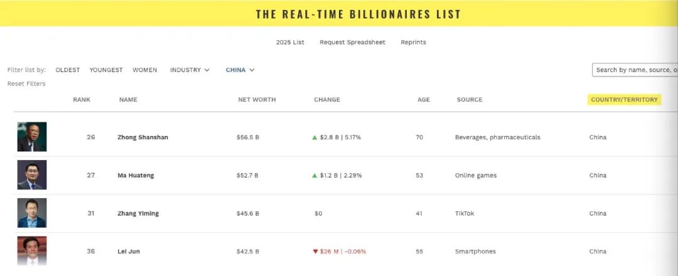Open the Request Spreadsheet link
The image size is (678, 276).
click(352, 42)
